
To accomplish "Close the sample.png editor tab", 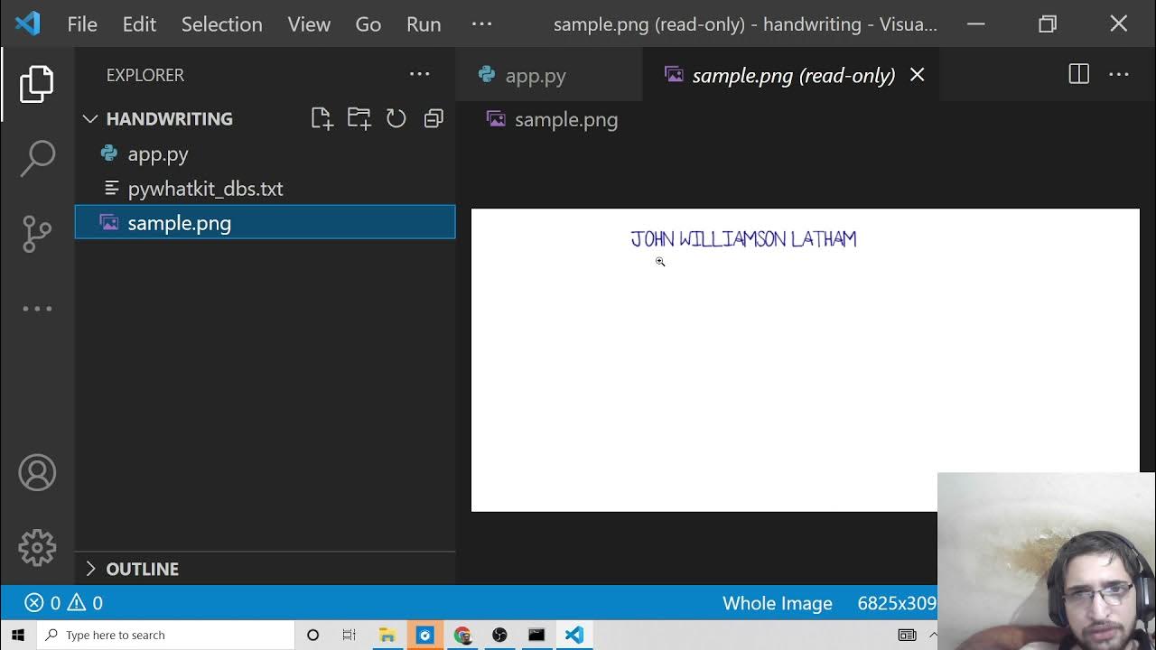I will click(x=917, y=75).
